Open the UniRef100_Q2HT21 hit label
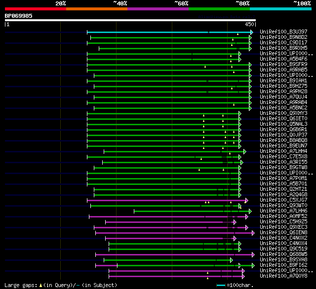This screenshot has width=316, height=289. pyautogui.click(x=283, y=189)
